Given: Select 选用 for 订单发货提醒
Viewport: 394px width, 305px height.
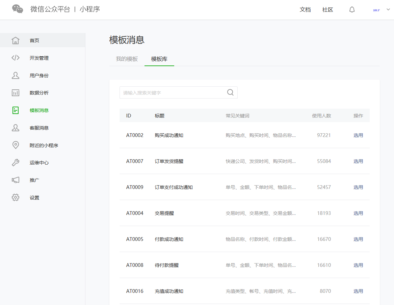Looking at the screenshot, I should click(358, 161).
